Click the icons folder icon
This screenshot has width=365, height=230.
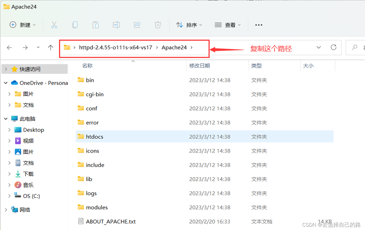[81, 150]
